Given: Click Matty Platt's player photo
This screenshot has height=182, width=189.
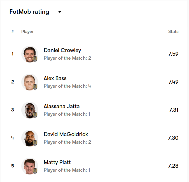Looking at the screenshot, I should 29,165.
